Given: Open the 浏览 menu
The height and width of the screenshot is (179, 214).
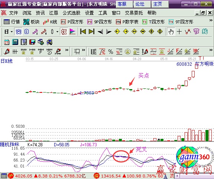Looking at the screenshot, I should point(27,13).
